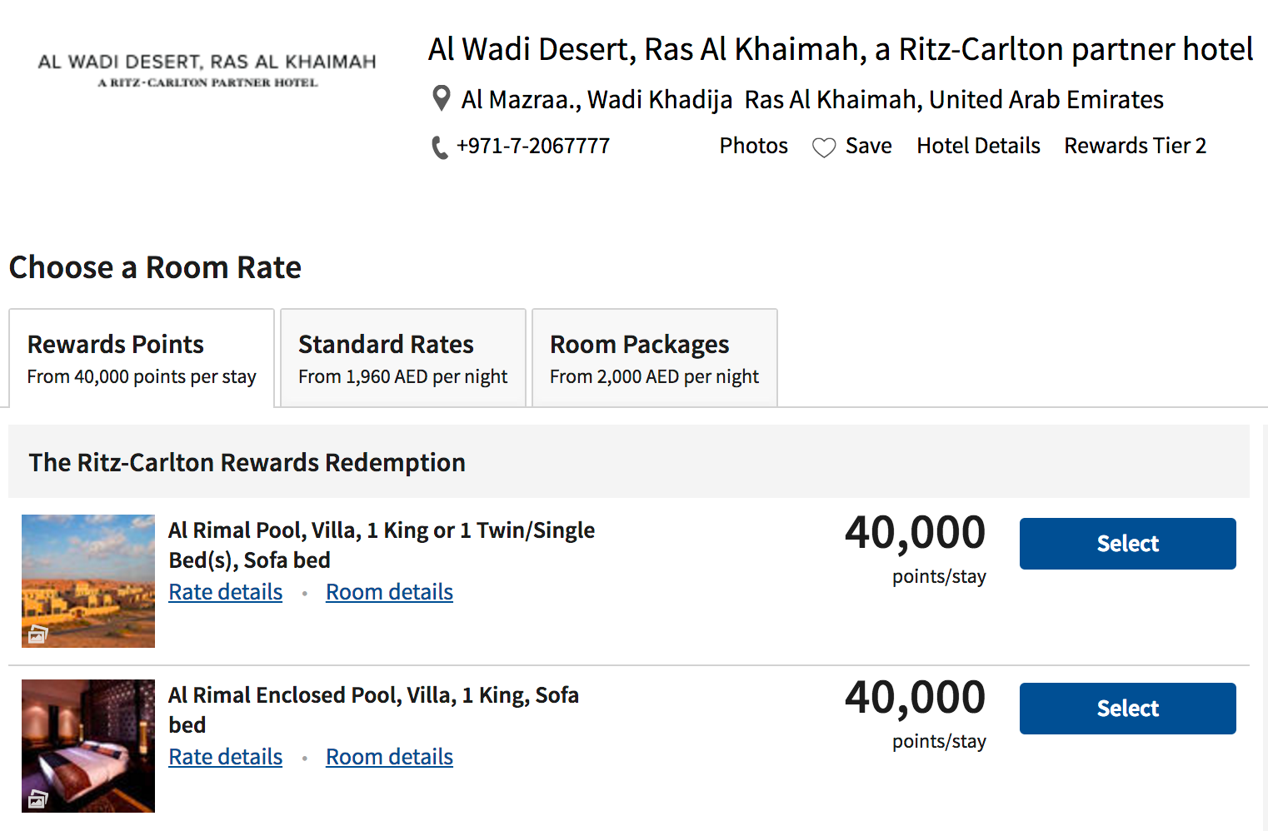Call the hotel number +971-7-2067777
This screenshot has width=1268, height=831.
[x=533, y=147]
